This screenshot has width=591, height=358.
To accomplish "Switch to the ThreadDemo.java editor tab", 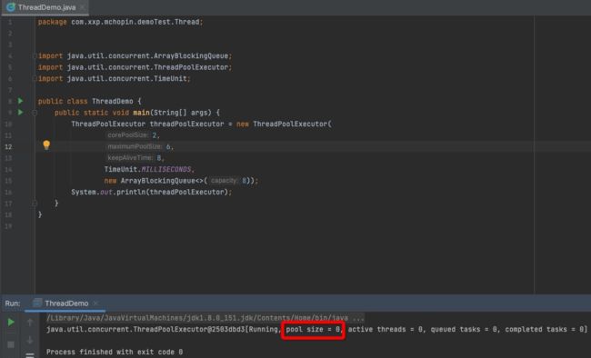I will point(46,7).
